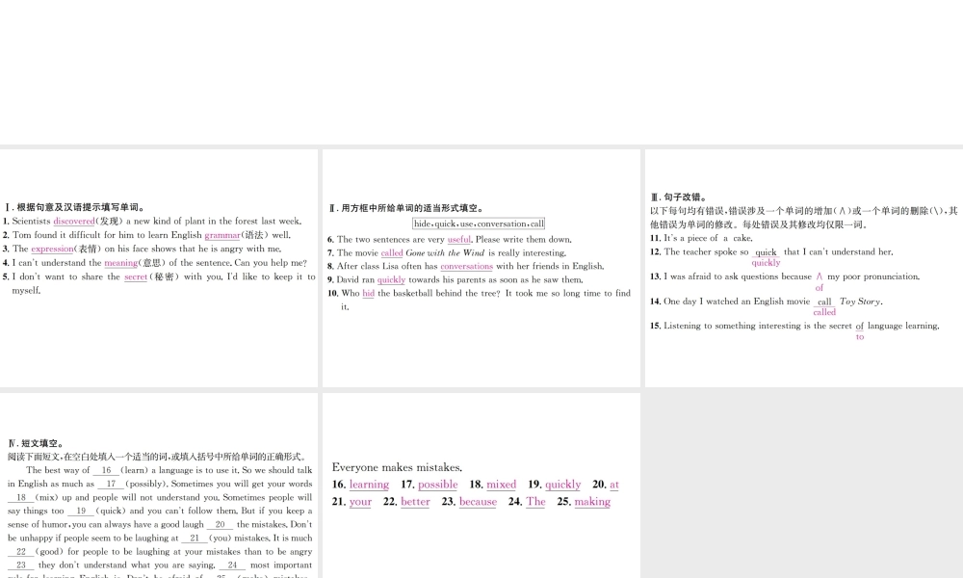Screen dimensions: 963x578
Task: Click the answer 'quickly' in sentence 9
Action: click(391, 280)
